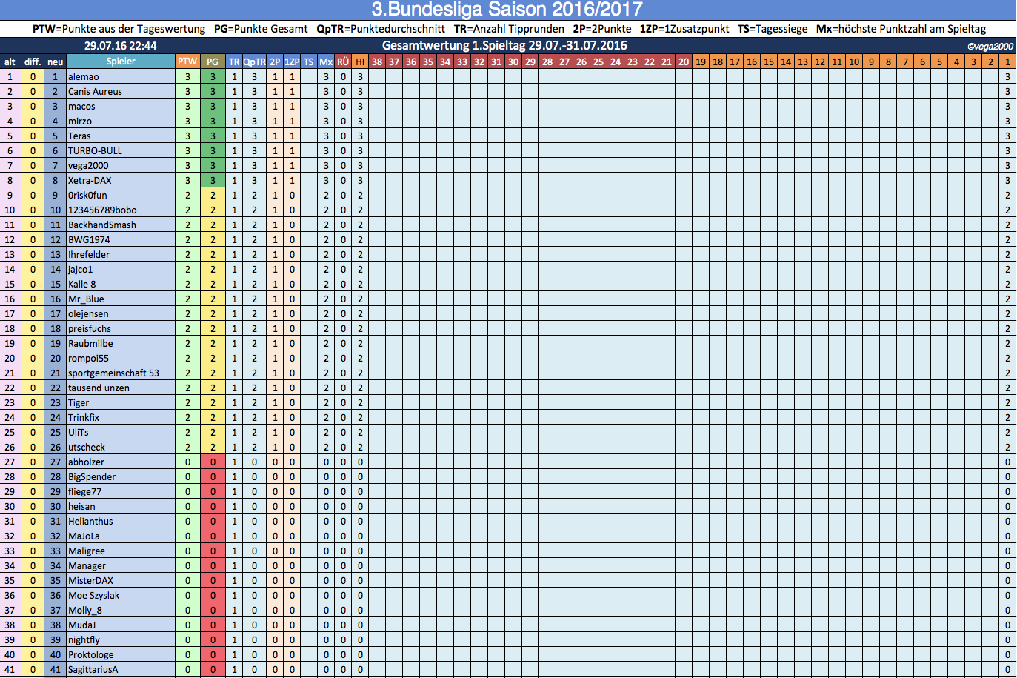Viewport: 1017px width, 678px height.
Task: Click the title '3.Bundesliga Saison 2016/2017'
Action: [x=507, y=10]
